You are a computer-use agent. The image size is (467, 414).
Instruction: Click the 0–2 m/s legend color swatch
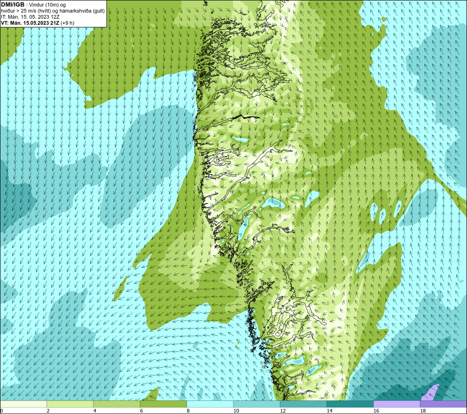tap(23, 404)
